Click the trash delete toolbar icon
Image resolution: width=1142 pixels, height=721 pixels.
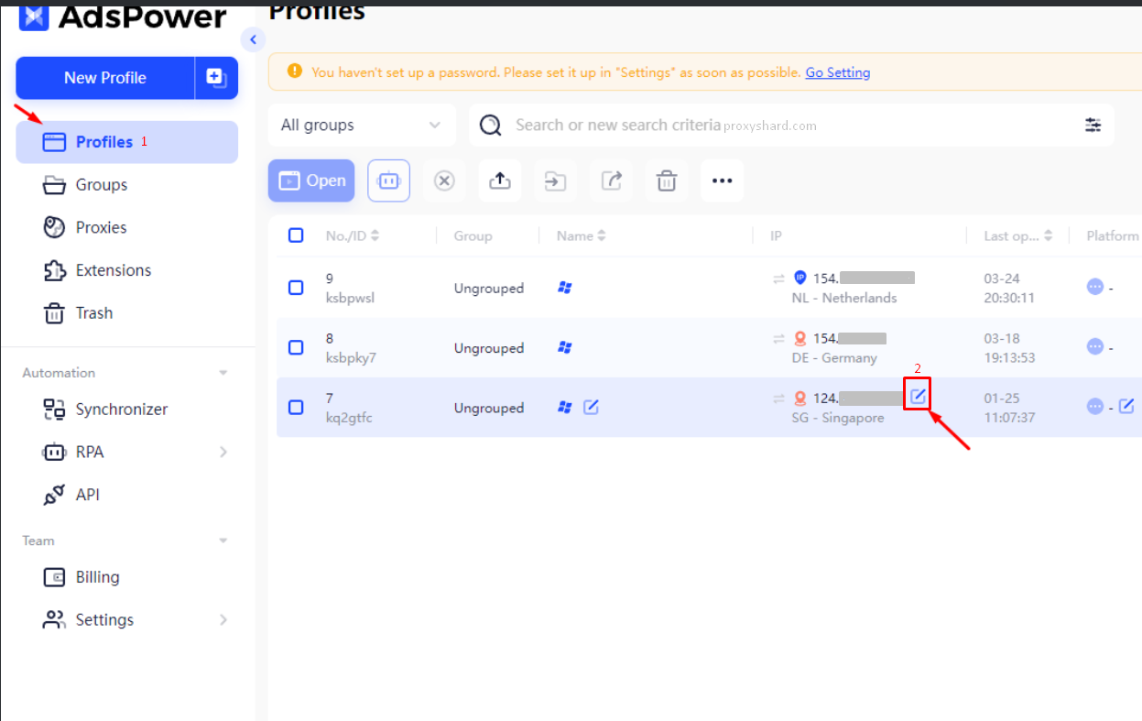pyautogui.click(x=667, y=180)
